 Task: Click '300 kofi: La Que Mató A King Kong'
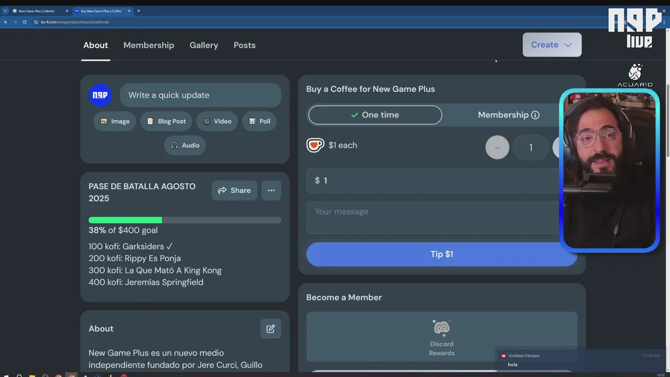tap(155, 270)
